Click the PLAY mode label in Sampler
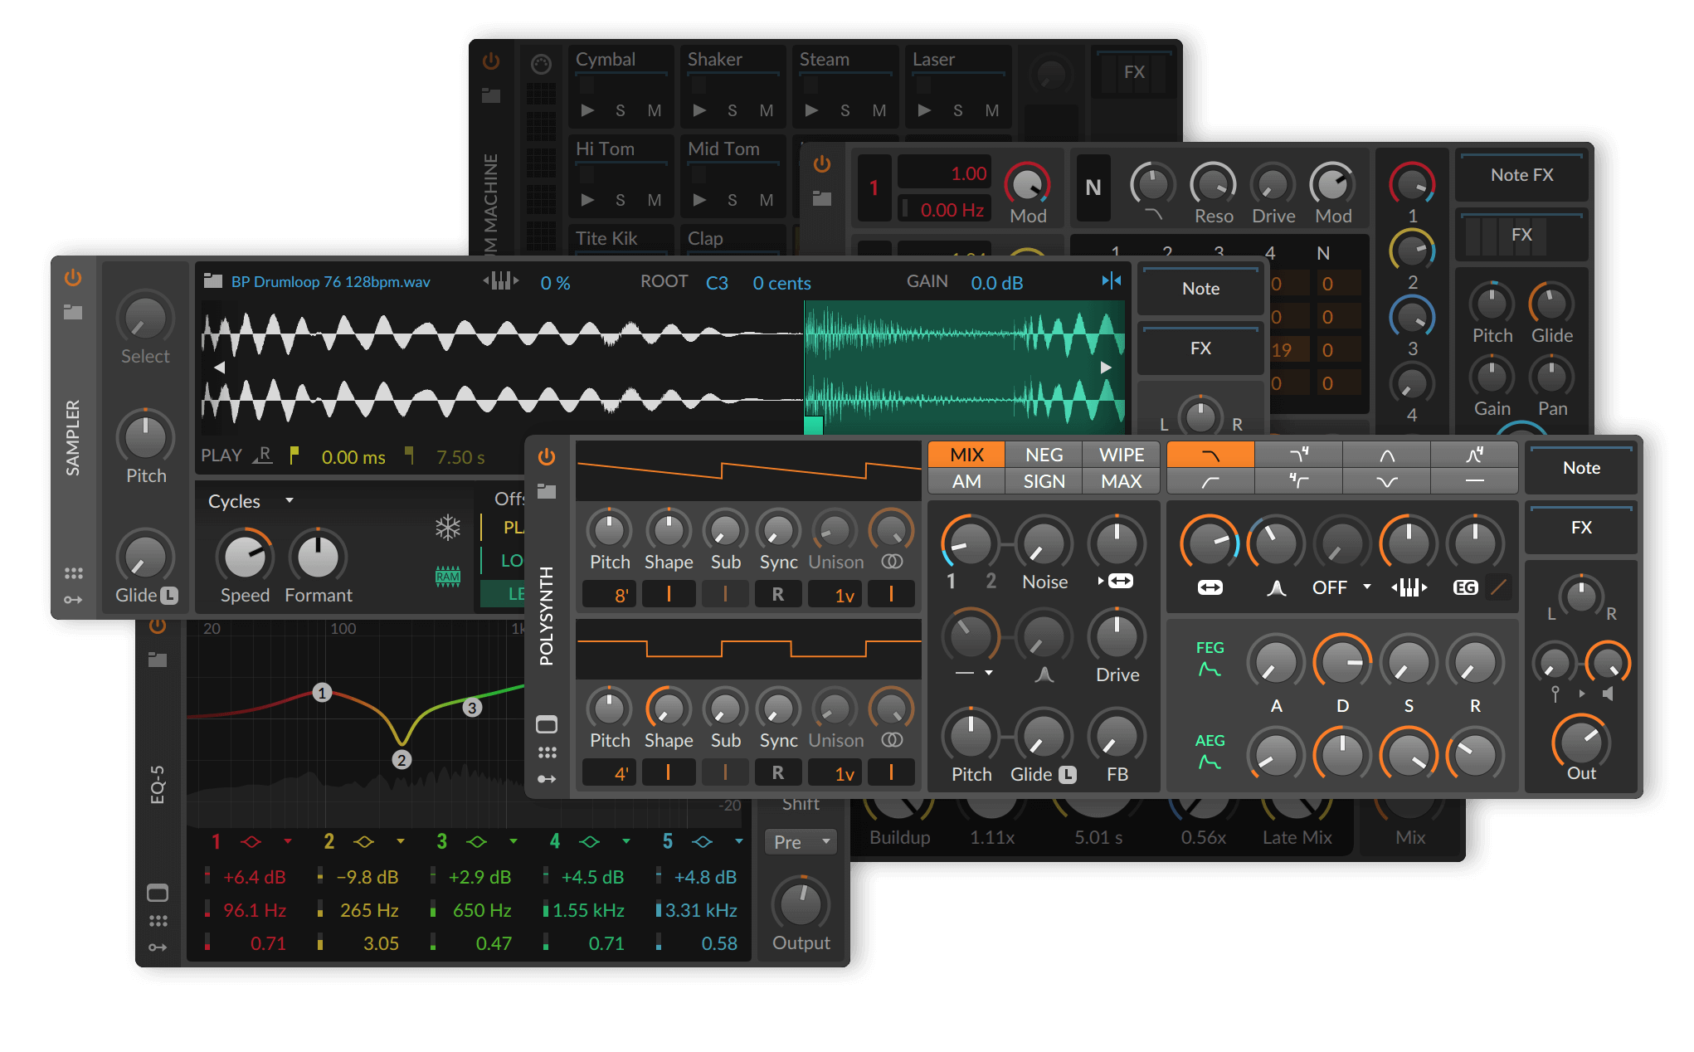The height and width of the screenshot is (1052, 1694). click(x=221, y=455)
